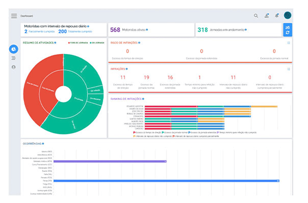Click info icon beside Motoristas ativos

[x=147, y=30]
